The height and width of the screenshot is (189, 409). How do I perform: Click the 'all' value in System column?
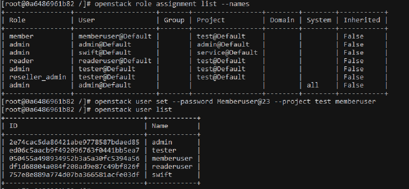tap(313, 85)
